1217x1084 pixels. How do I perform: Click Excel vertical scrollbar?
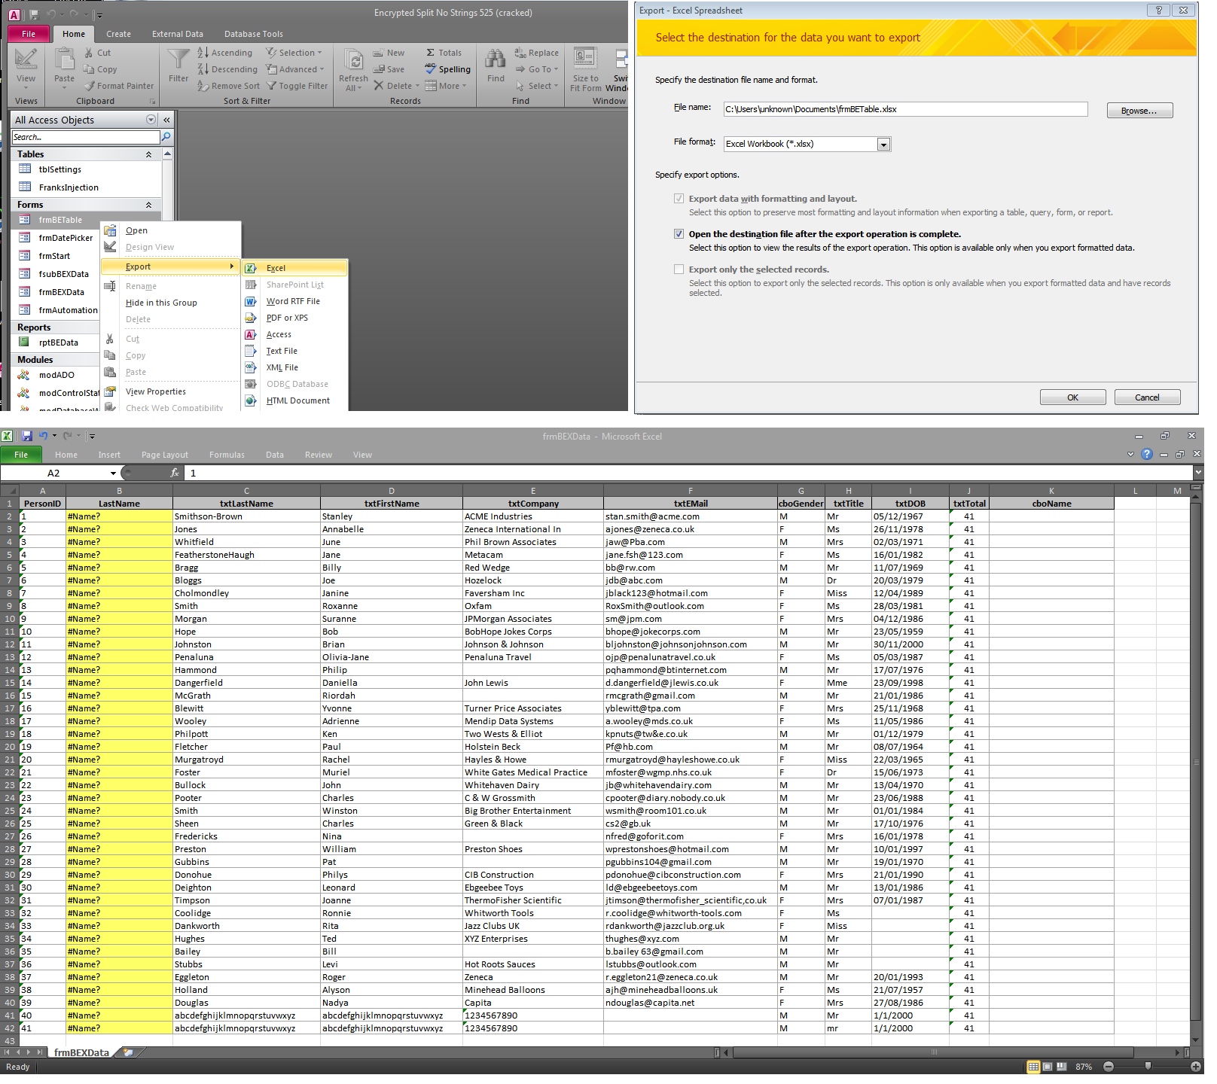1195,762
